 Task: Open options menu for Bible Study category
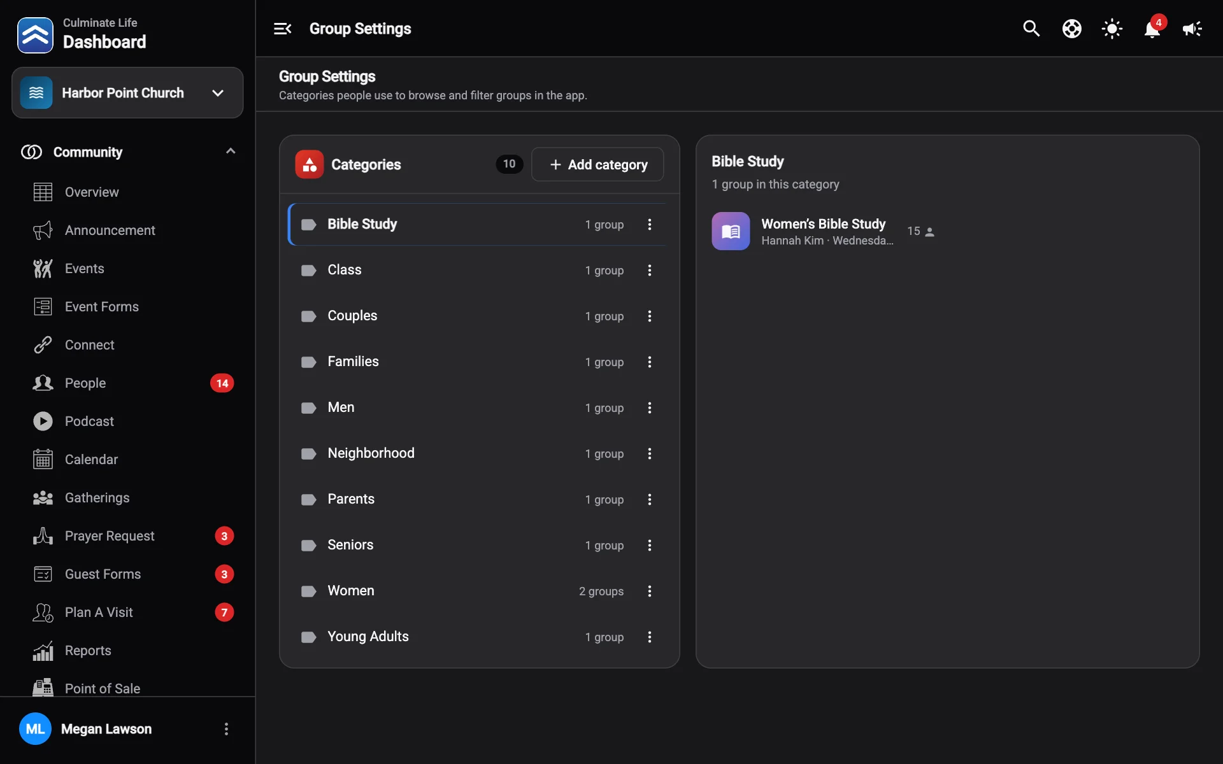[650, 224]
